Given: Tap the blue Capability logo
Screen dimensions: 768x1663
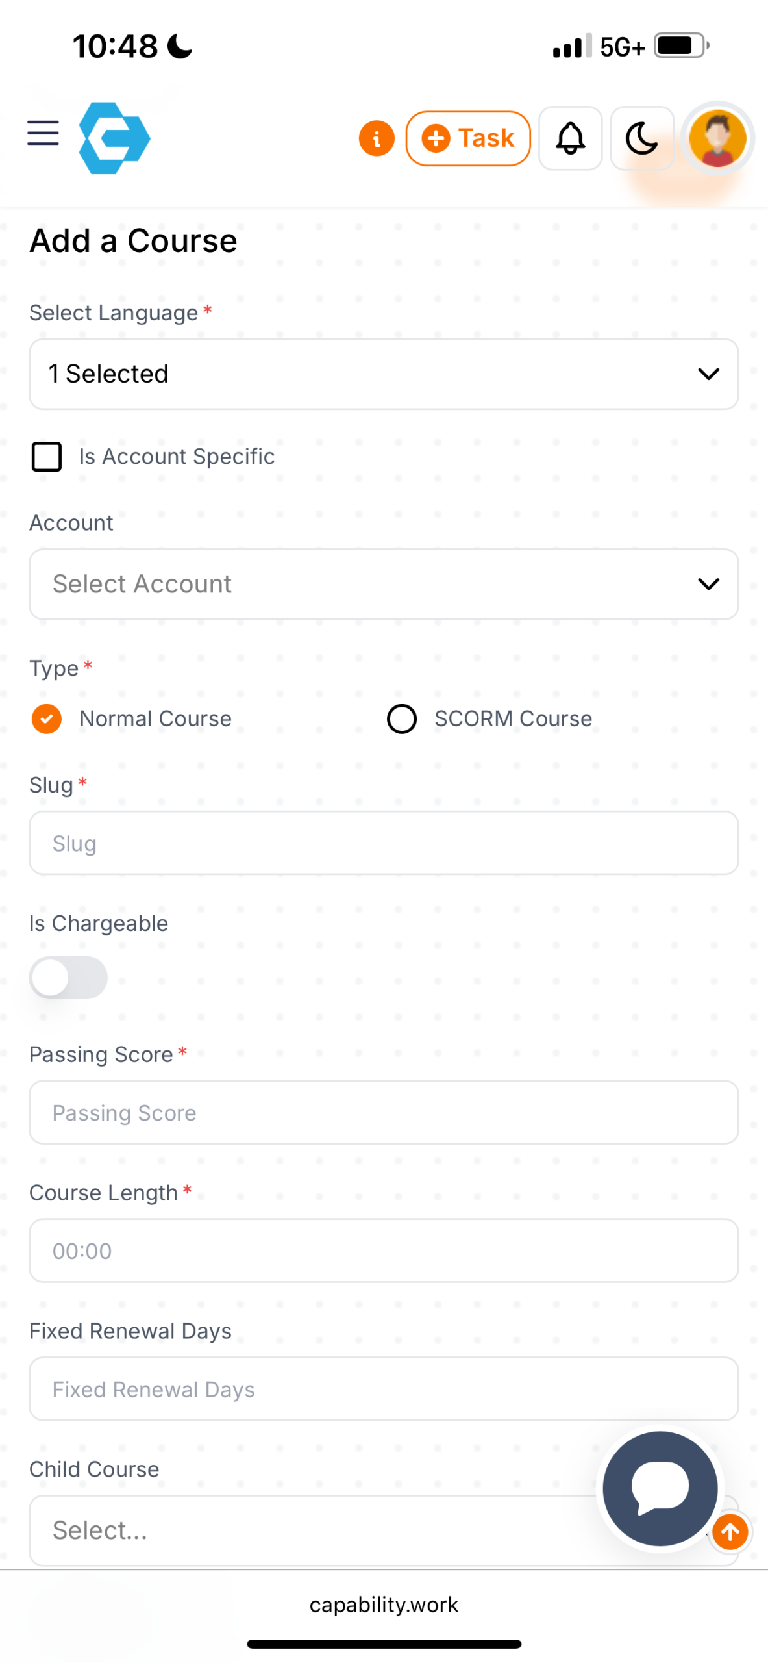Looking at the screenshot, I should coord(114,138).
